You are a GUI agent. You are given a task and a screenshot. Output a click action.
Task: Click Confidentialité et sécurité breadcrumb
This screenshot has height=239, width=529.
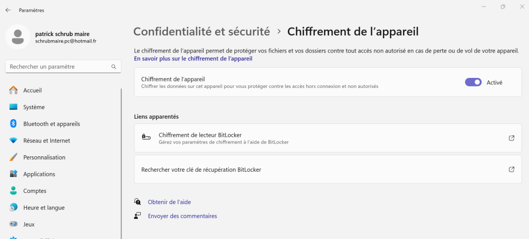pyautogui.click(x=202, y=31)
